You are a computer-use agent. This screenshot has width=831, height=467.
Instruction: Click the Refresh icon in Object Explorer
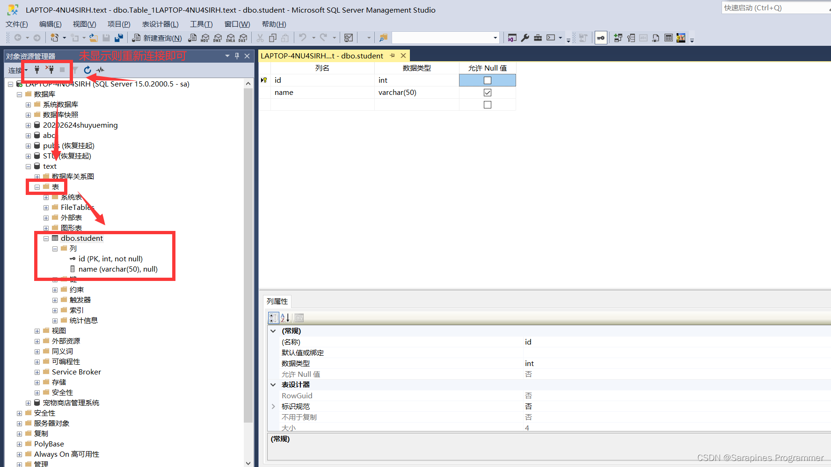coord(87,70)
